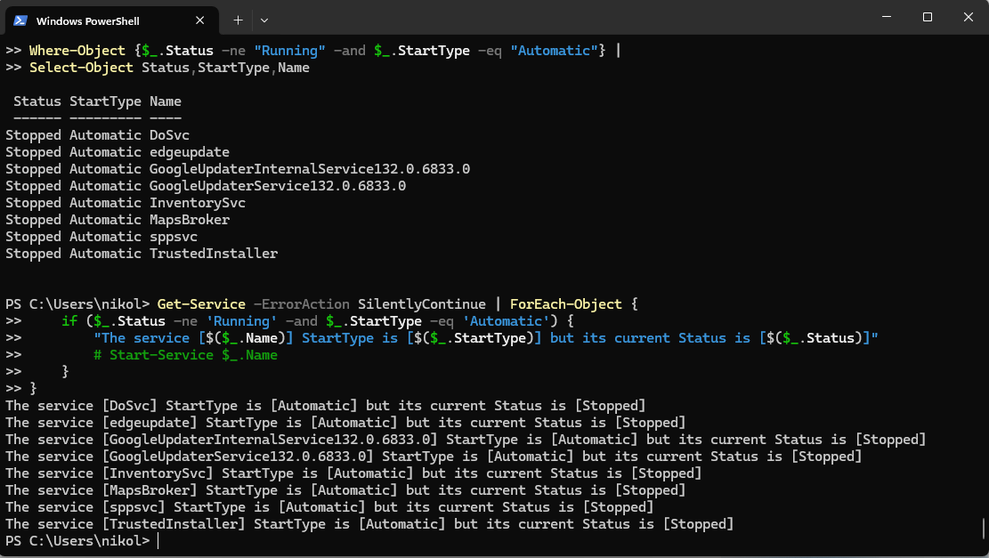Viewport: 989px width, 558px height.
Task: Click the scrollbar thumb at right edge
Action: click(984, 529)
